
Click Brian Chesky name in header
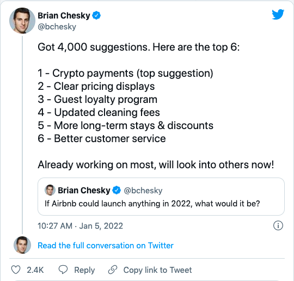(x=64, y=16)
